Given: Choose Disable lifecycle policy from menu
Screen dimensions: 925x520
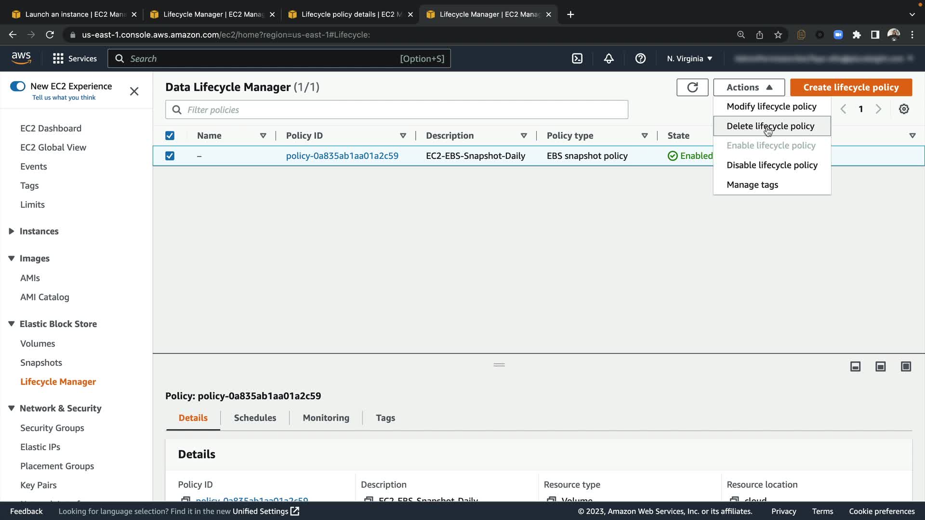Looking at the screenshot, I should pyautogui.click(x=772, y=165).
